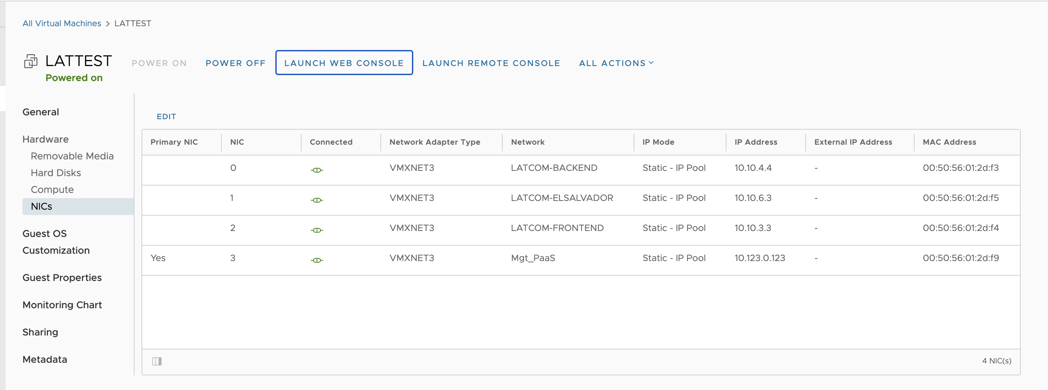1048x390 pixels.
Task: Click the NIC column header
Action: (x=237, y=142)
